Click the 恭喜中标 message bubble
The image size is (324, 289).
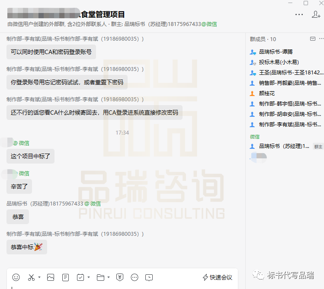tap(27, 247)
